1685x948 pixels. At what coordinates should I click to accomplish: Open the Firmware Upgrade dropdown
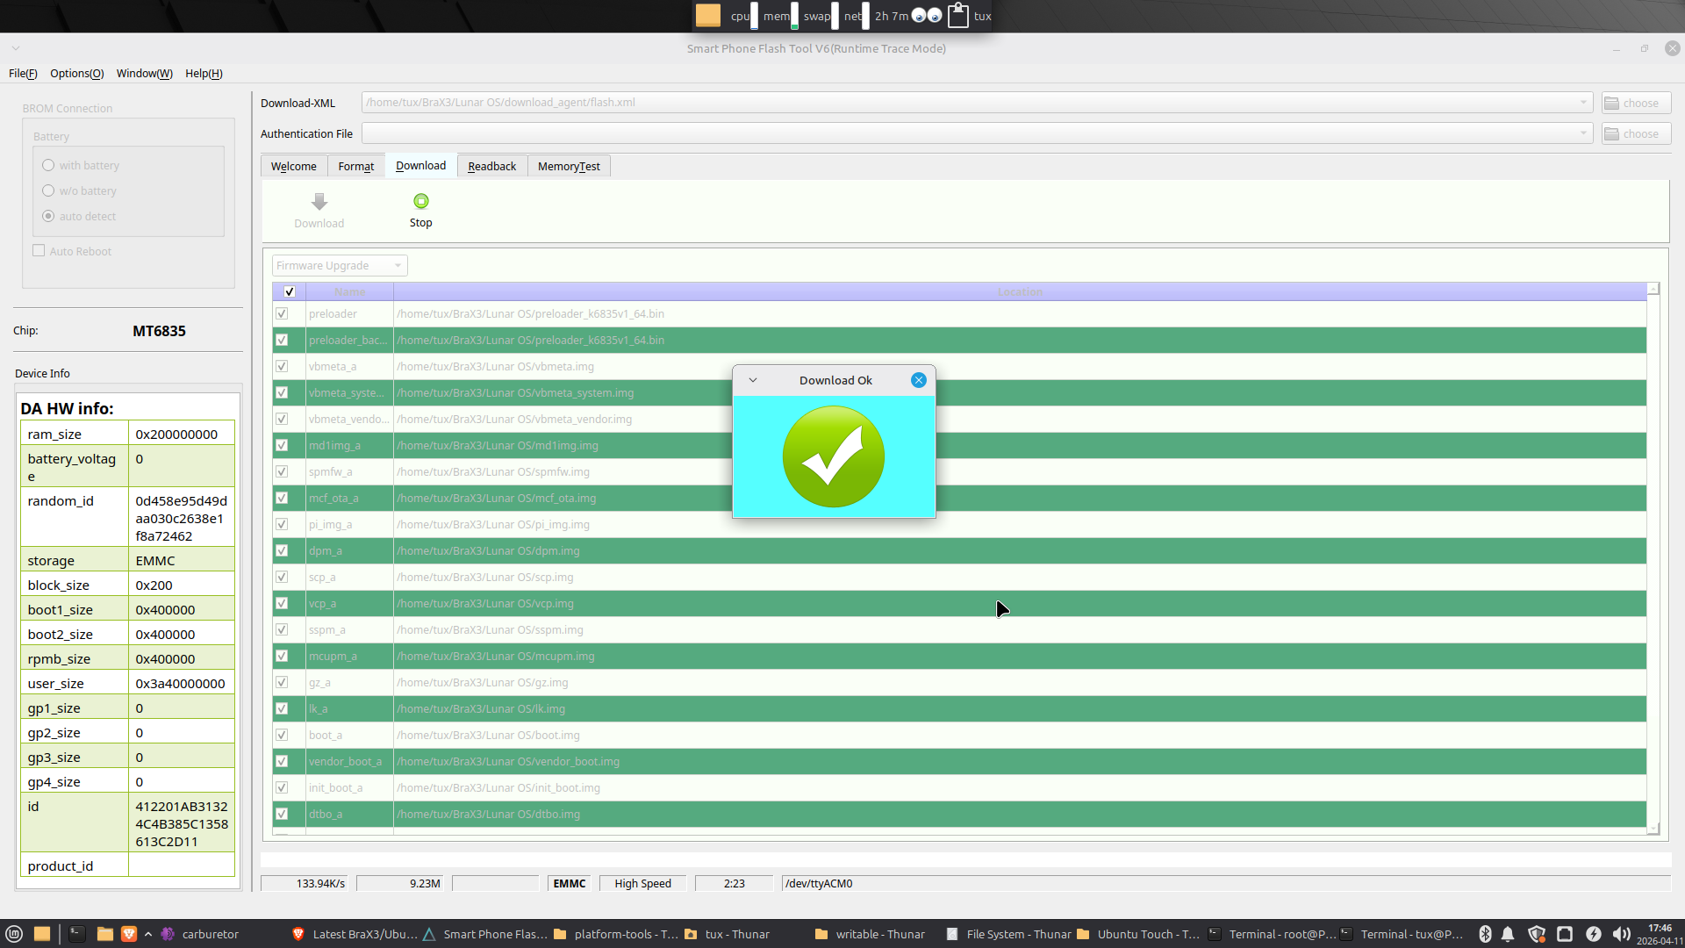[339, 265]
